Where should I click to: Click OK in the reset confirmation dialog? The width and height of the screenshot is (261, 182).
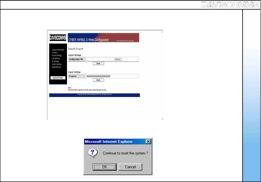click(104, 167)
